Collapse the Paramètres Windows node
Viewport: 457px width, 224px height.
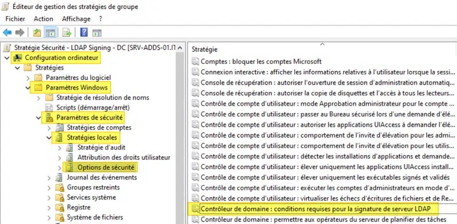tap(28, 88)
